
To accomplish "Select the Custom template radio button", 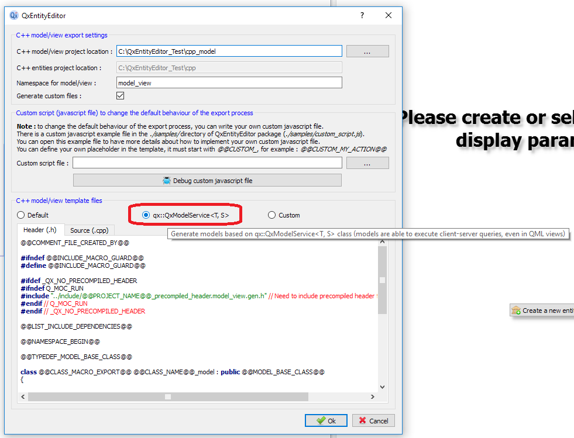I will click(271, 215).
